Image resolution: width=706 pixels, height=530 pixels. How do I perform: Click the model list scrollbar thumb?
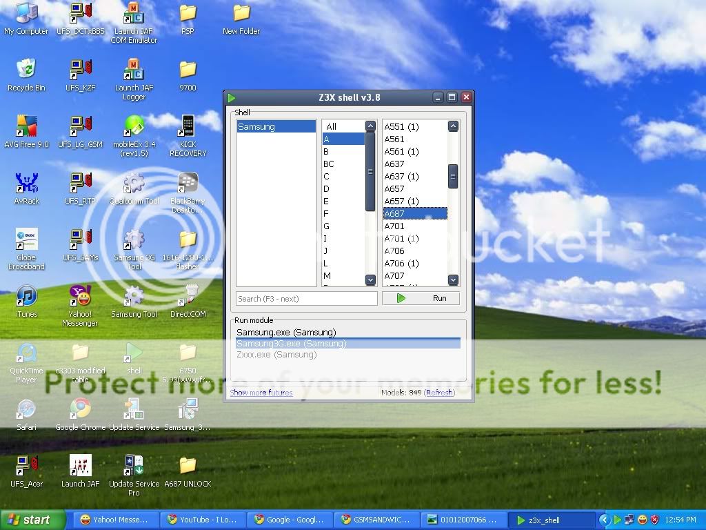tap(453, 176)
